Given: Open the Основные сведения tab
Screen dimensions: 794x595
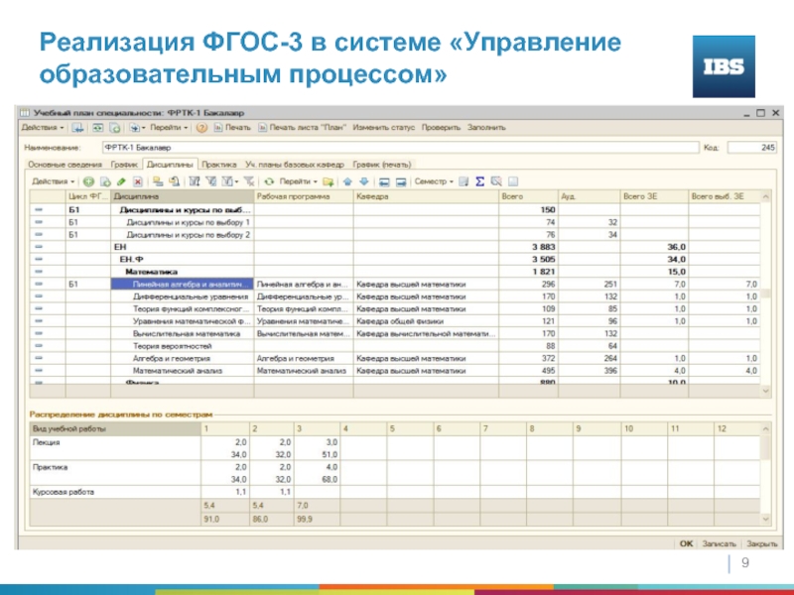Looking at the screenshot, I should (x=64, y=164).
